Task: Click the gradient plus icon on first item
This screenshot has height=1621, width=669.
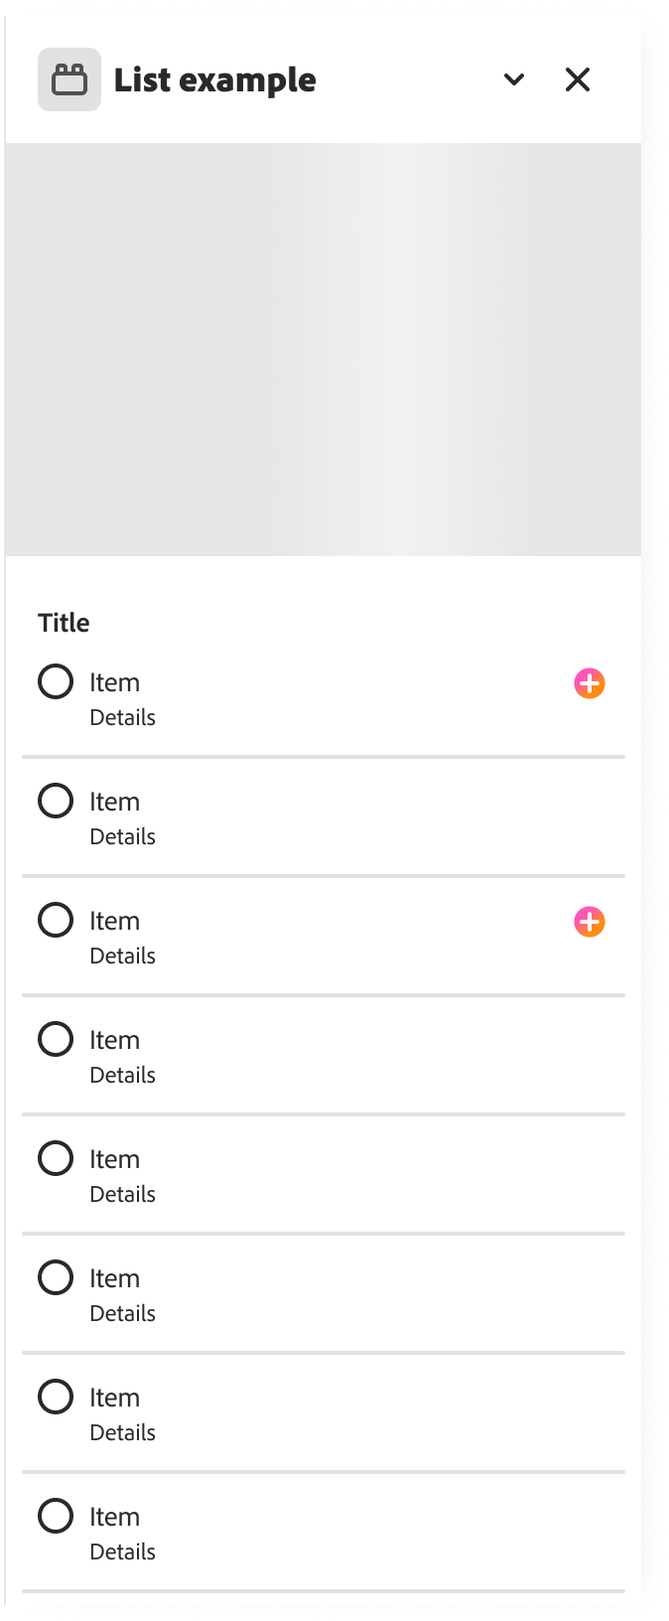Action: [590, 683]
